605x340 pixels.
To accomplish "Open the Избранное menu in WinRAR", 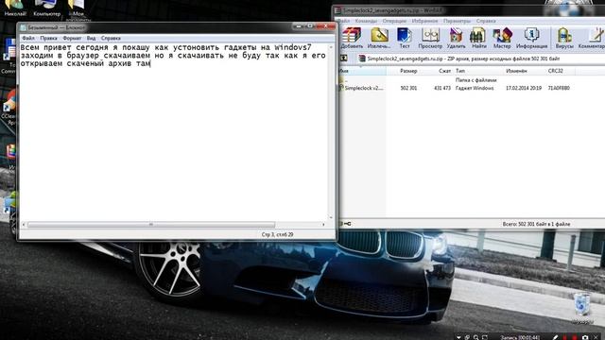I will click(x=424, y=21).
